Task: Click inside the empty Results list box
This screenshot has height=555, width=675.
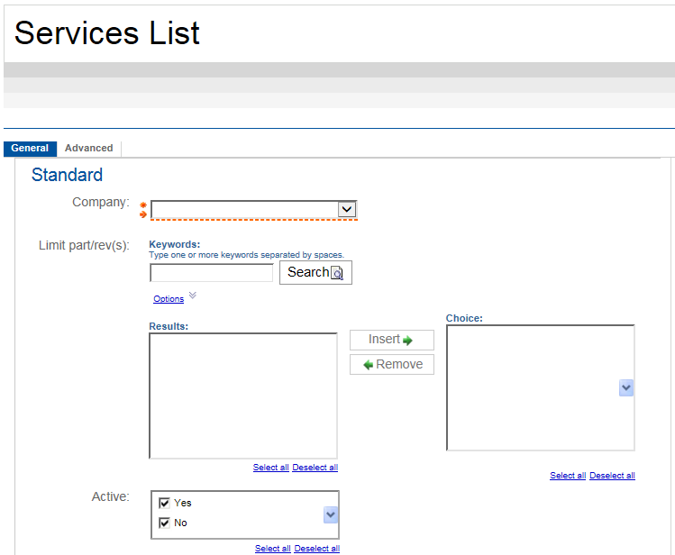Action: (x=242, y=396)
